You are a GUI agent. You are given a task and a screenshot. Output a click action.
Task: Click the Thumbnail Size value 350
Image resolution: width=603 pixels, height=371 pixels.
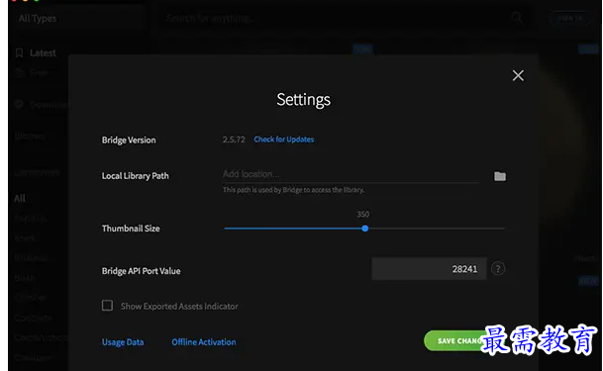click(363, 215)
